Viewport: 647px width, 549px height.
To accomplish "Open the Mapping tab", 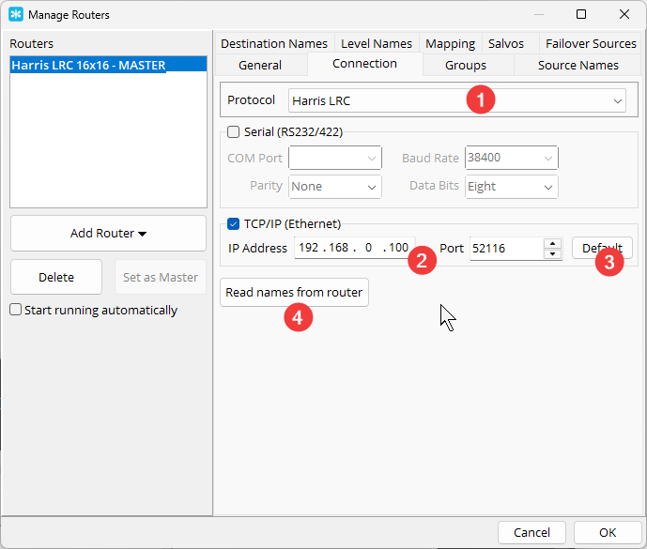I will click(x=450, y=43).
